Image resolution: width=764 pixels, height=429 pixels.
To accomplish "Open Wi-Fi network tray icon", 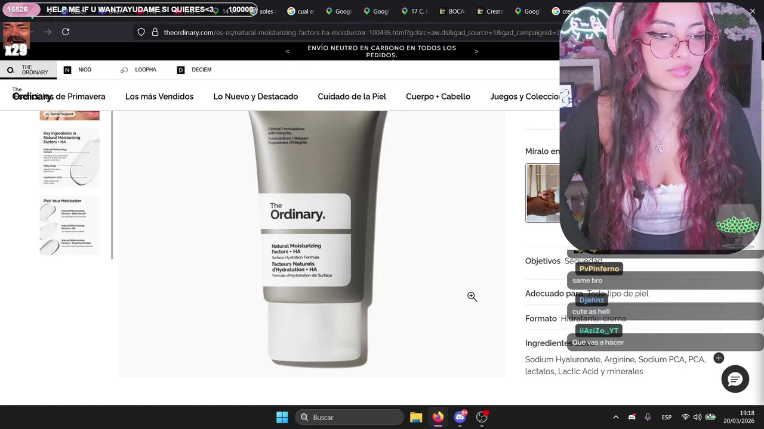I will pyautogui.click(x=685, y=417).
